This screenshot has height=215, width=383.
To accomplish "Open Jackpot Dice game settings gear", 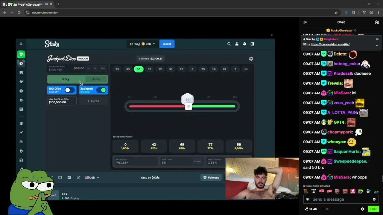I will point(251,59).
